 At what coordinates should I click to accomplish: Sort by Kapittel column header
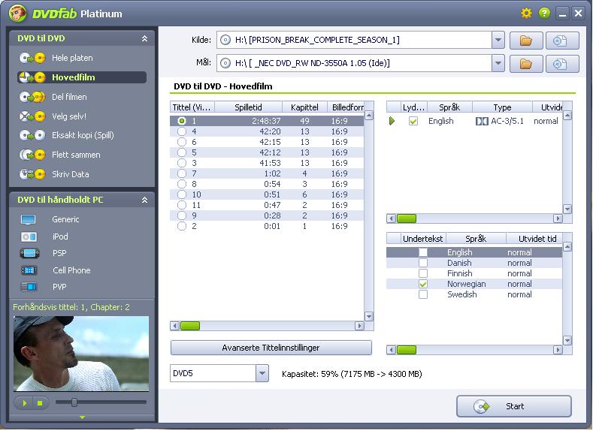304,107
